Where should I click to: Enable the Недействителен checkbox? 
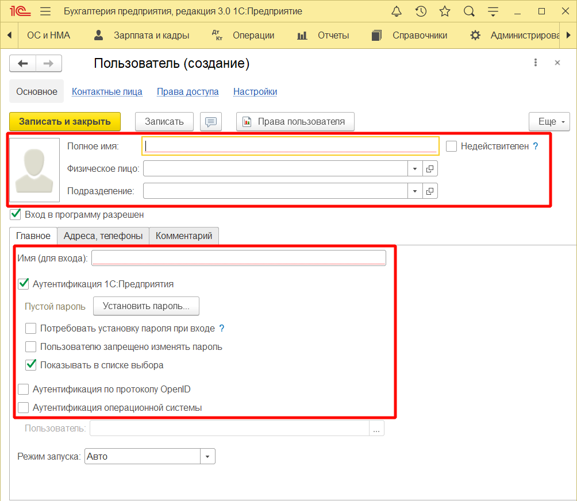click(452, 147)
